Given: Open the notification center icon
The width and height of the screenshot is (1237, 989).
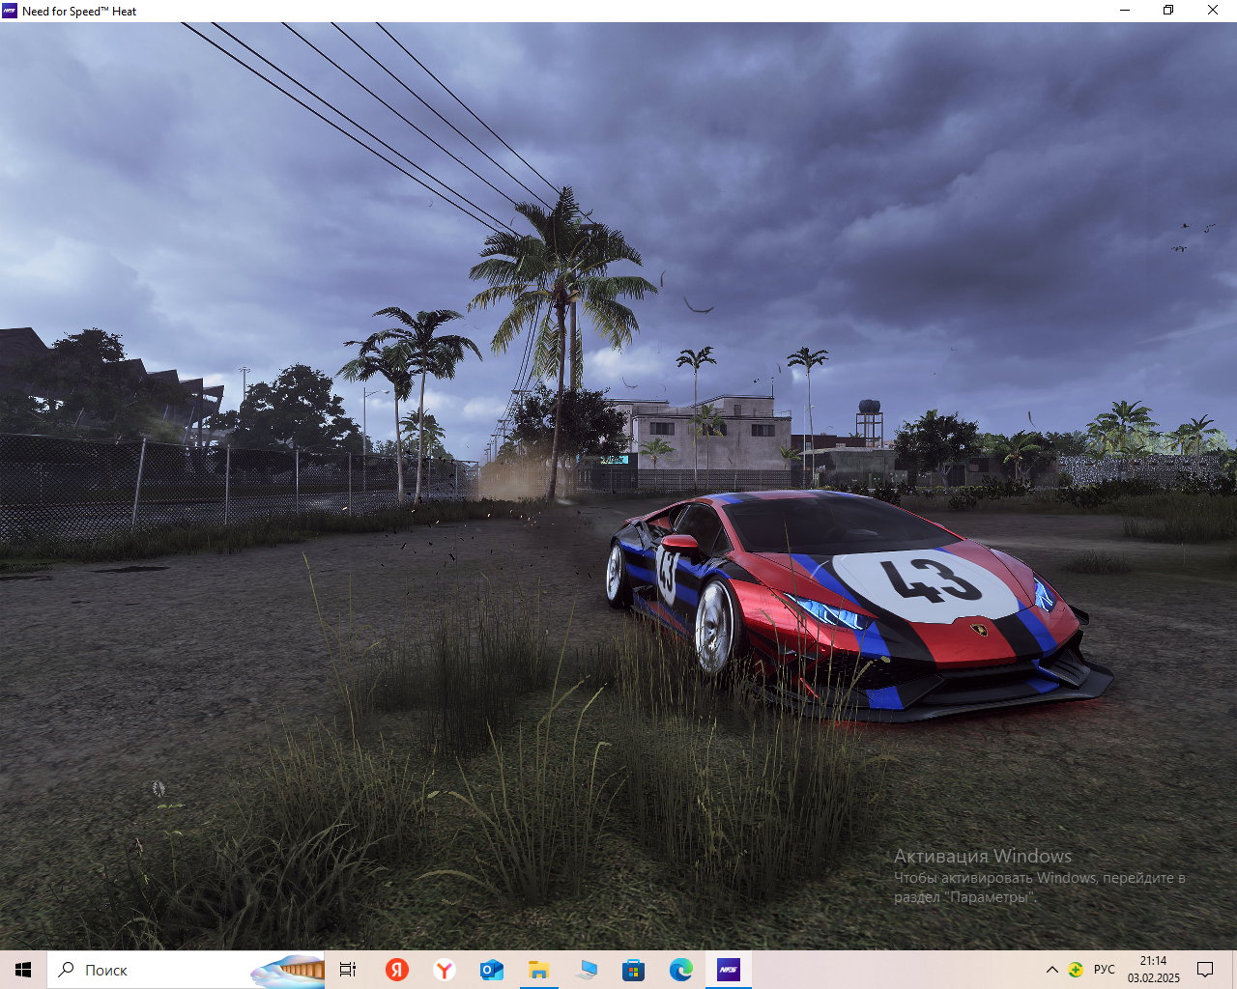Looking at the screenshot, I should (1205, 970).
